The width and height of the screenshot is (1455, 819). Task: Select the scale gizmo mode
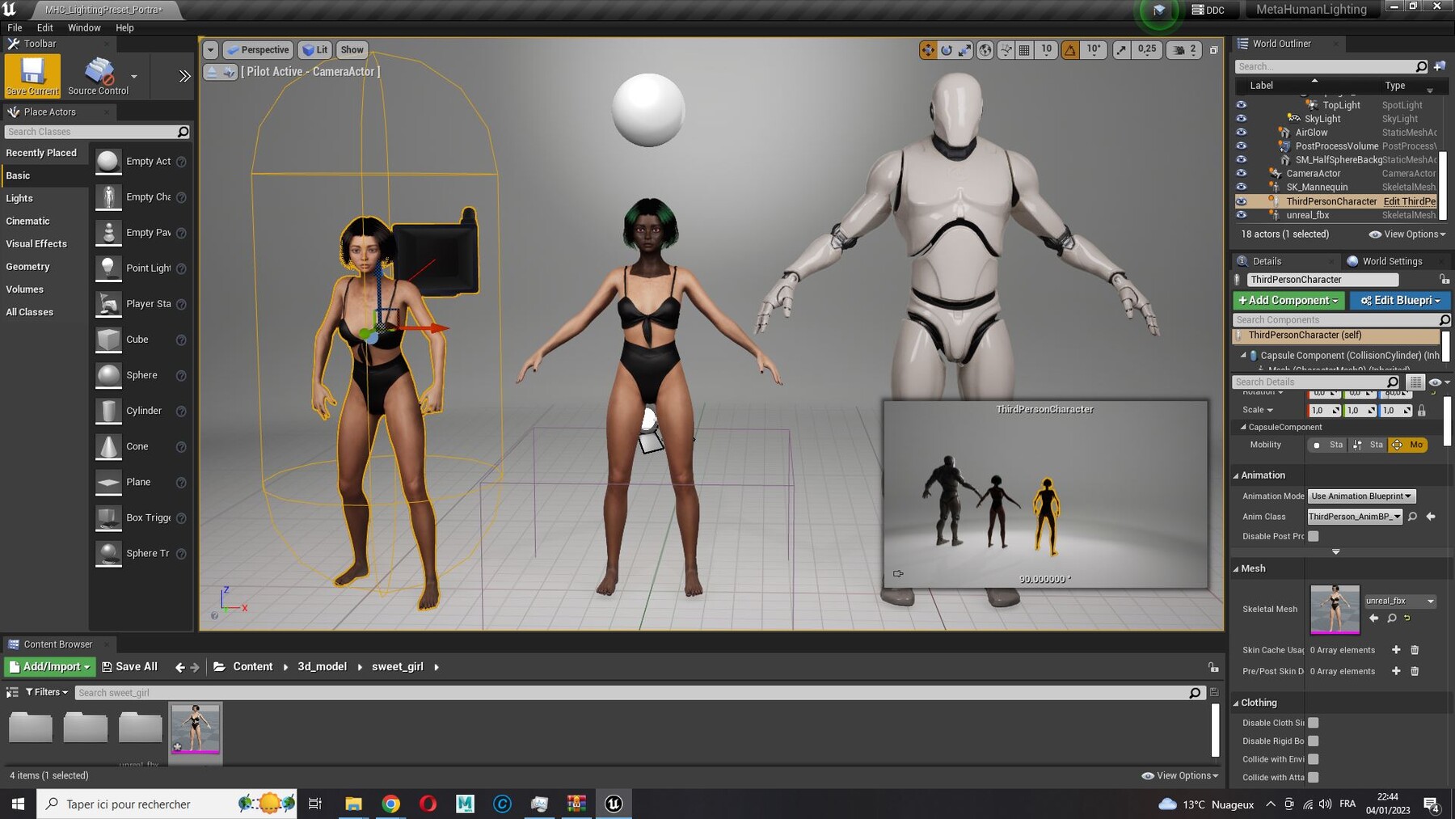pos(965,50)
